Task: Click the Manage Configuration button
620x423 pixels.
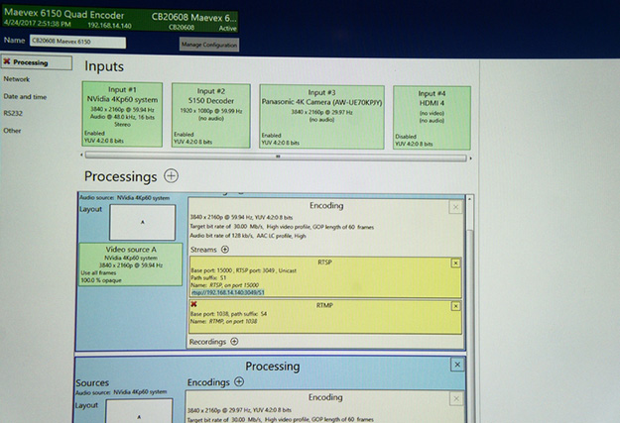Action: (x=208, y=45)
